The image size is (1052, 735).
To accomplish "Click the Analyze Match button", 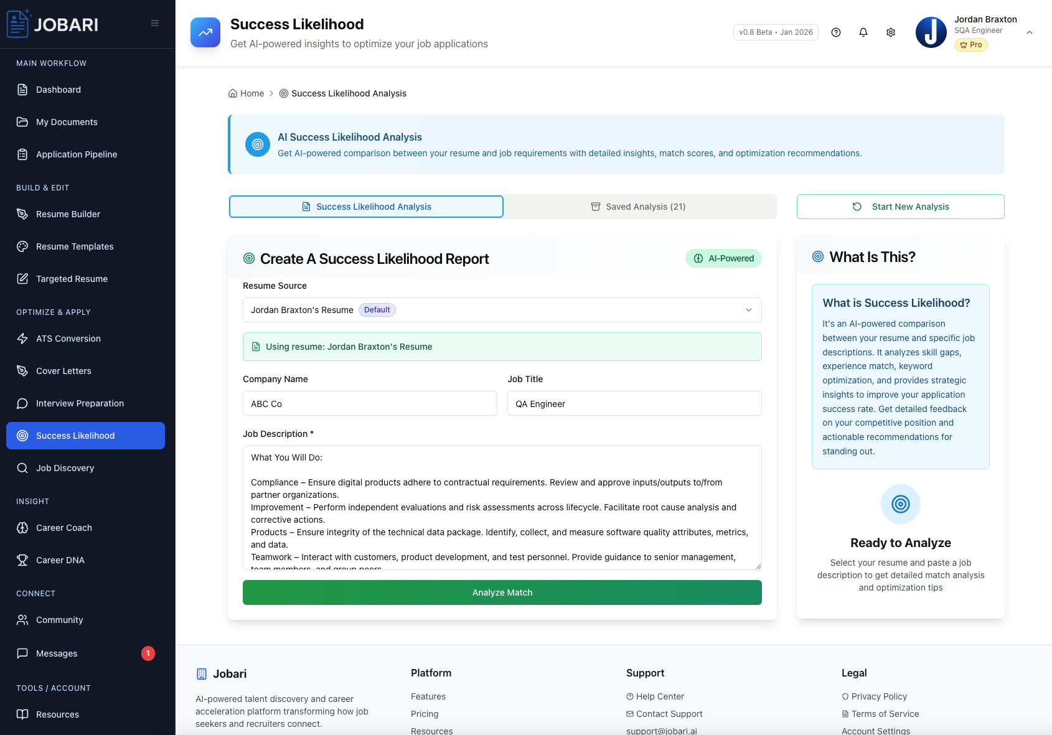I will [x=502, y=592].
